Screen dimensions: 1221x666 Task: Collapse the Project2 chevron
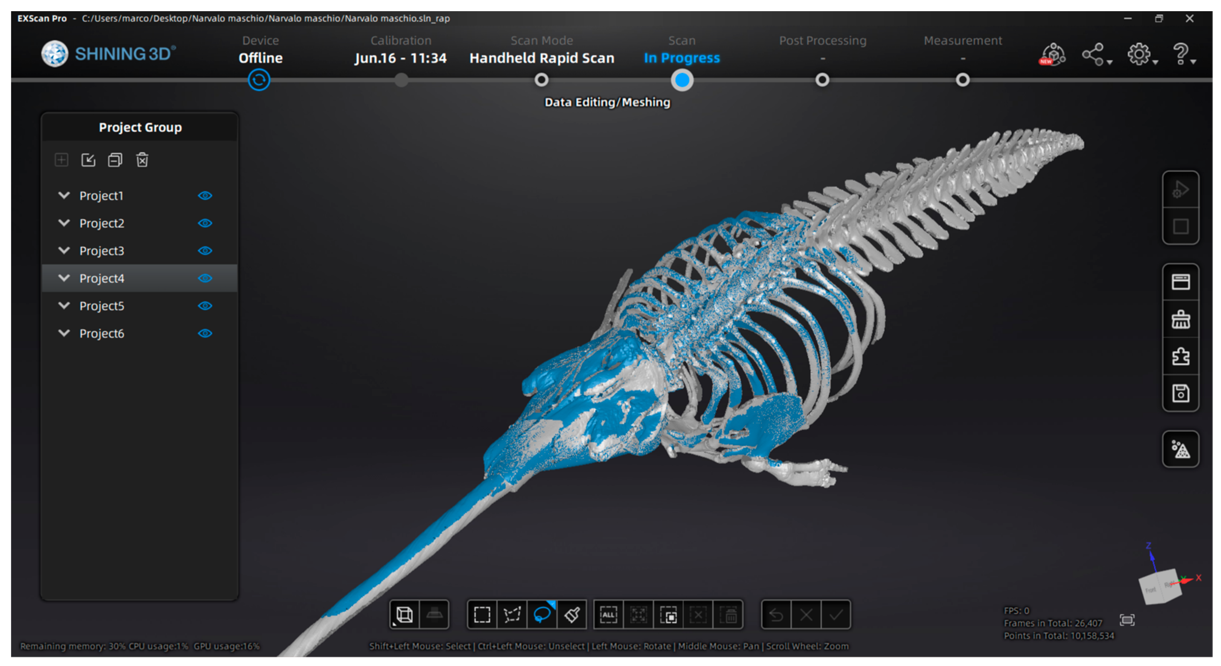(64, 223)
